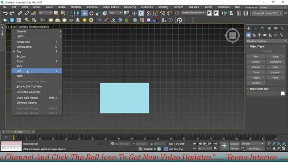Image resolution: width=288 pixels, height=162 pixels.
Task: Choose Front view from viewport menu
Action: click(37, 61)
